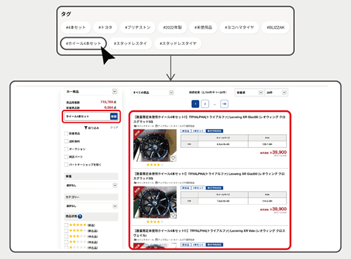351x259 pixels.
Task: Select the #スタッドレスタイ tag
Action: [x=130, y=43]
